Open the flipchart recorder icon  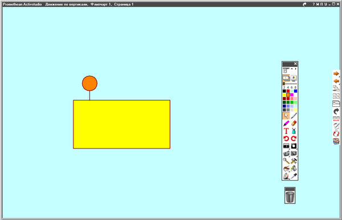coord(286,153)
